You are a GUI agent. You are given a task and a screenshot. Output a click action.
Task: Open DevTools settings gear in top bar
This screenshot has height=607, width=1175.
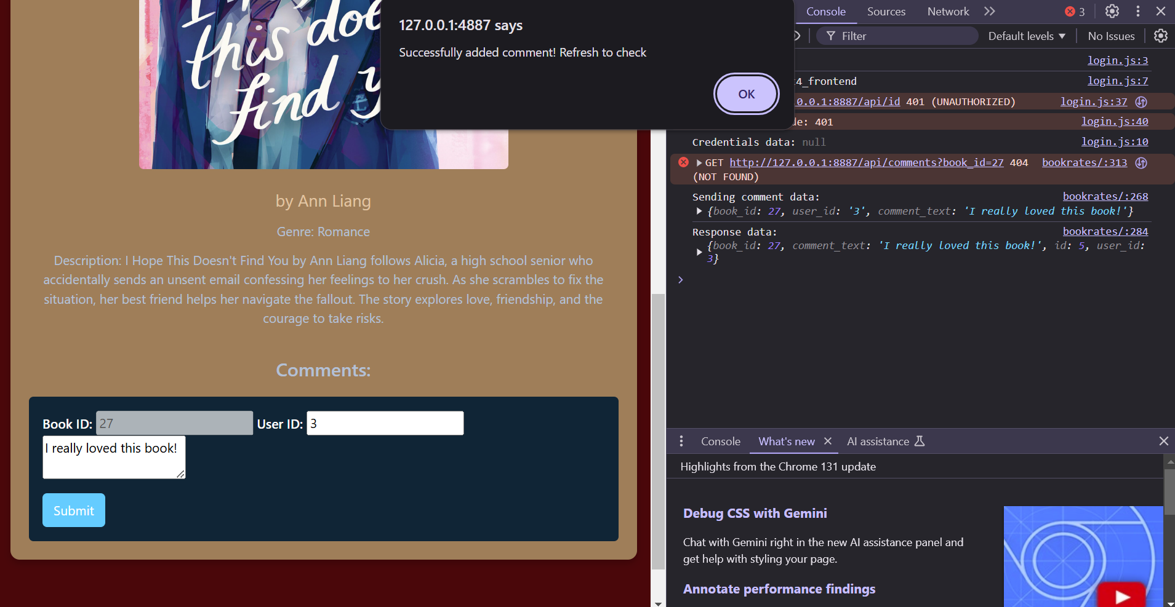coord(1112,11)
